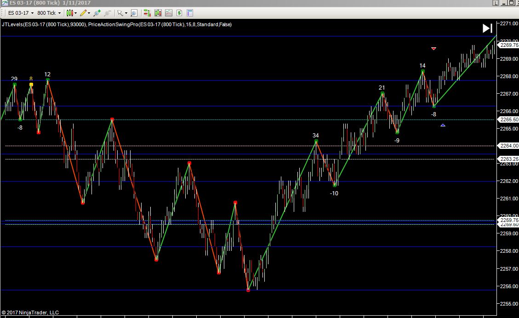Screen dimensions: 519x318
Task: Click the blue up-triangle marker on the chart
Action: click(x=443, y=125)
